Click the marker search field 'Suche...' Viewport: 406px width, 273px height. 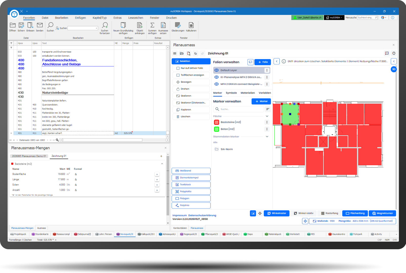click(x=239, y=109)
